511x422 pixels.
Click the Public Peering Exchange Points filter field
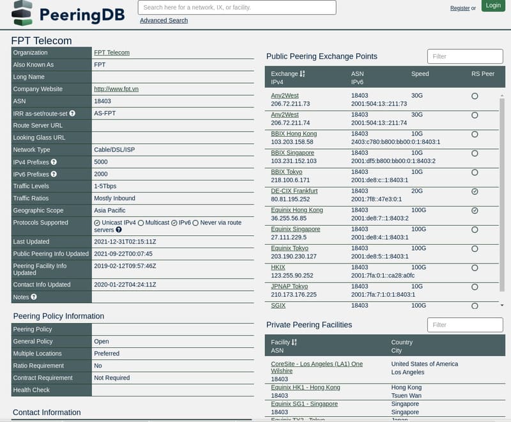[x=464, y=56]
